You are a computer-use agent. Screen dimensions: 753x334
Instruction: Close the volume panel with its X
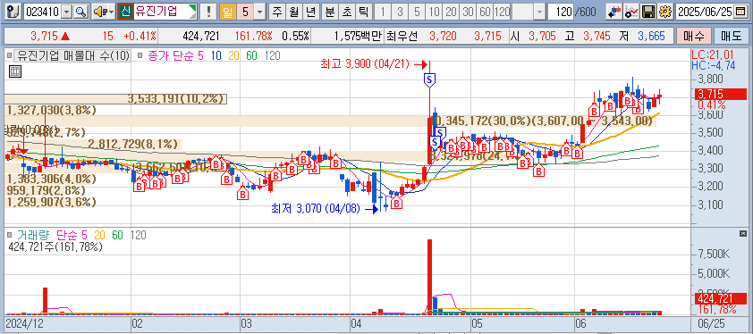tap(742, 234)
